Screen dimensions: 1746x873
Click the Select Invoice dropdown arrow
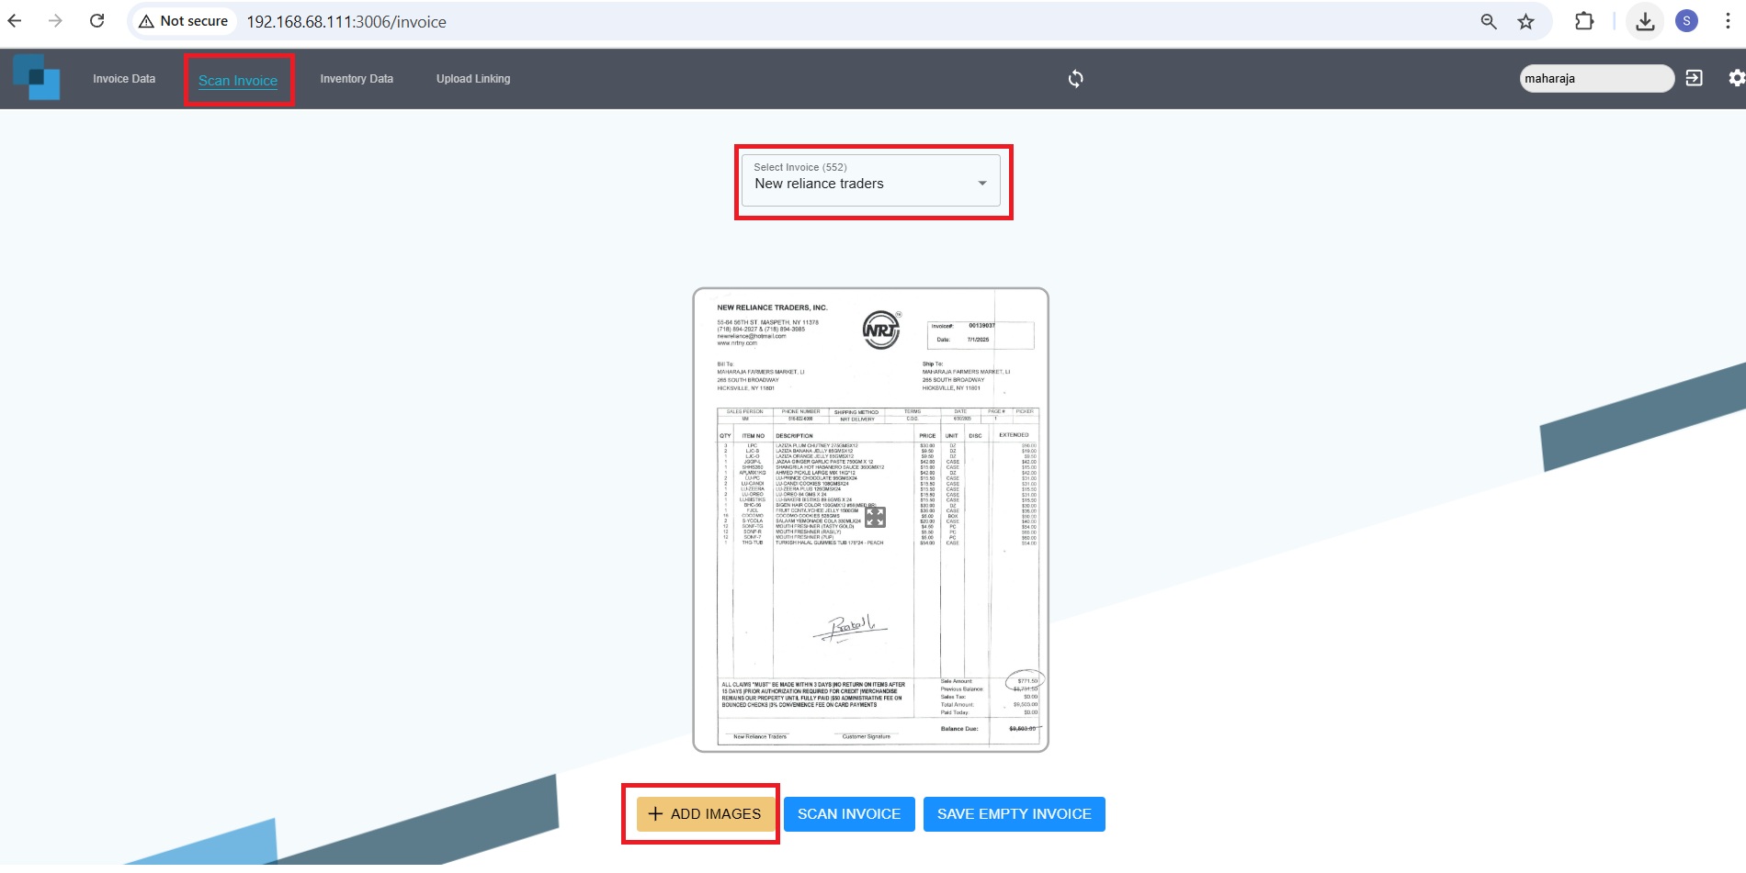982,184
